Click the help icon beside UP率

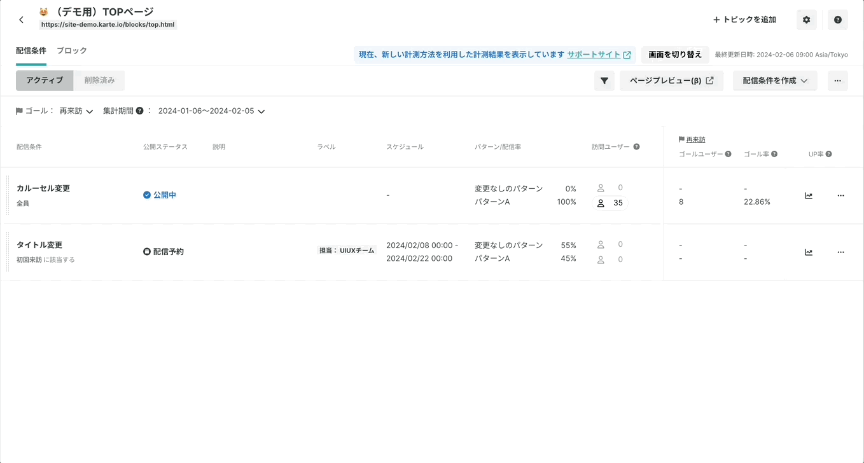828,154
